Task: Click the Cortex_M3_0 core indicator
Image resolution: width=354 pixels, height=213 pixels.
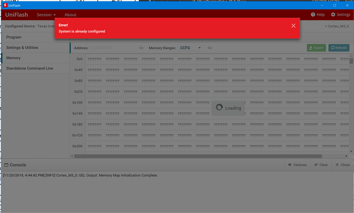Action: coord(337,26)
